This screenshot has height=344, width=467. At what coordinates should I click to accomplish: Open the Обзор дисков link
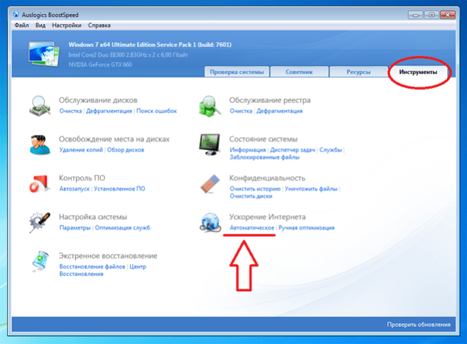126,150
